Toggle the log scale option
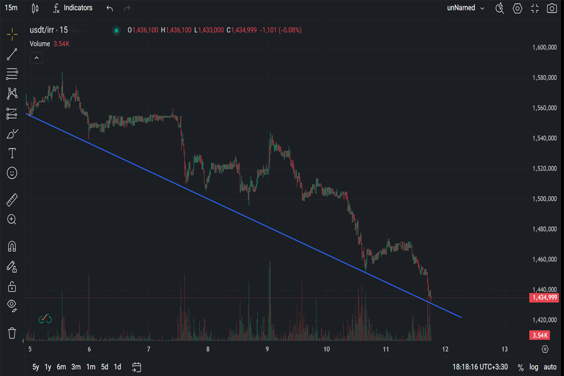 pyautogui.click(x=533, y=367)
